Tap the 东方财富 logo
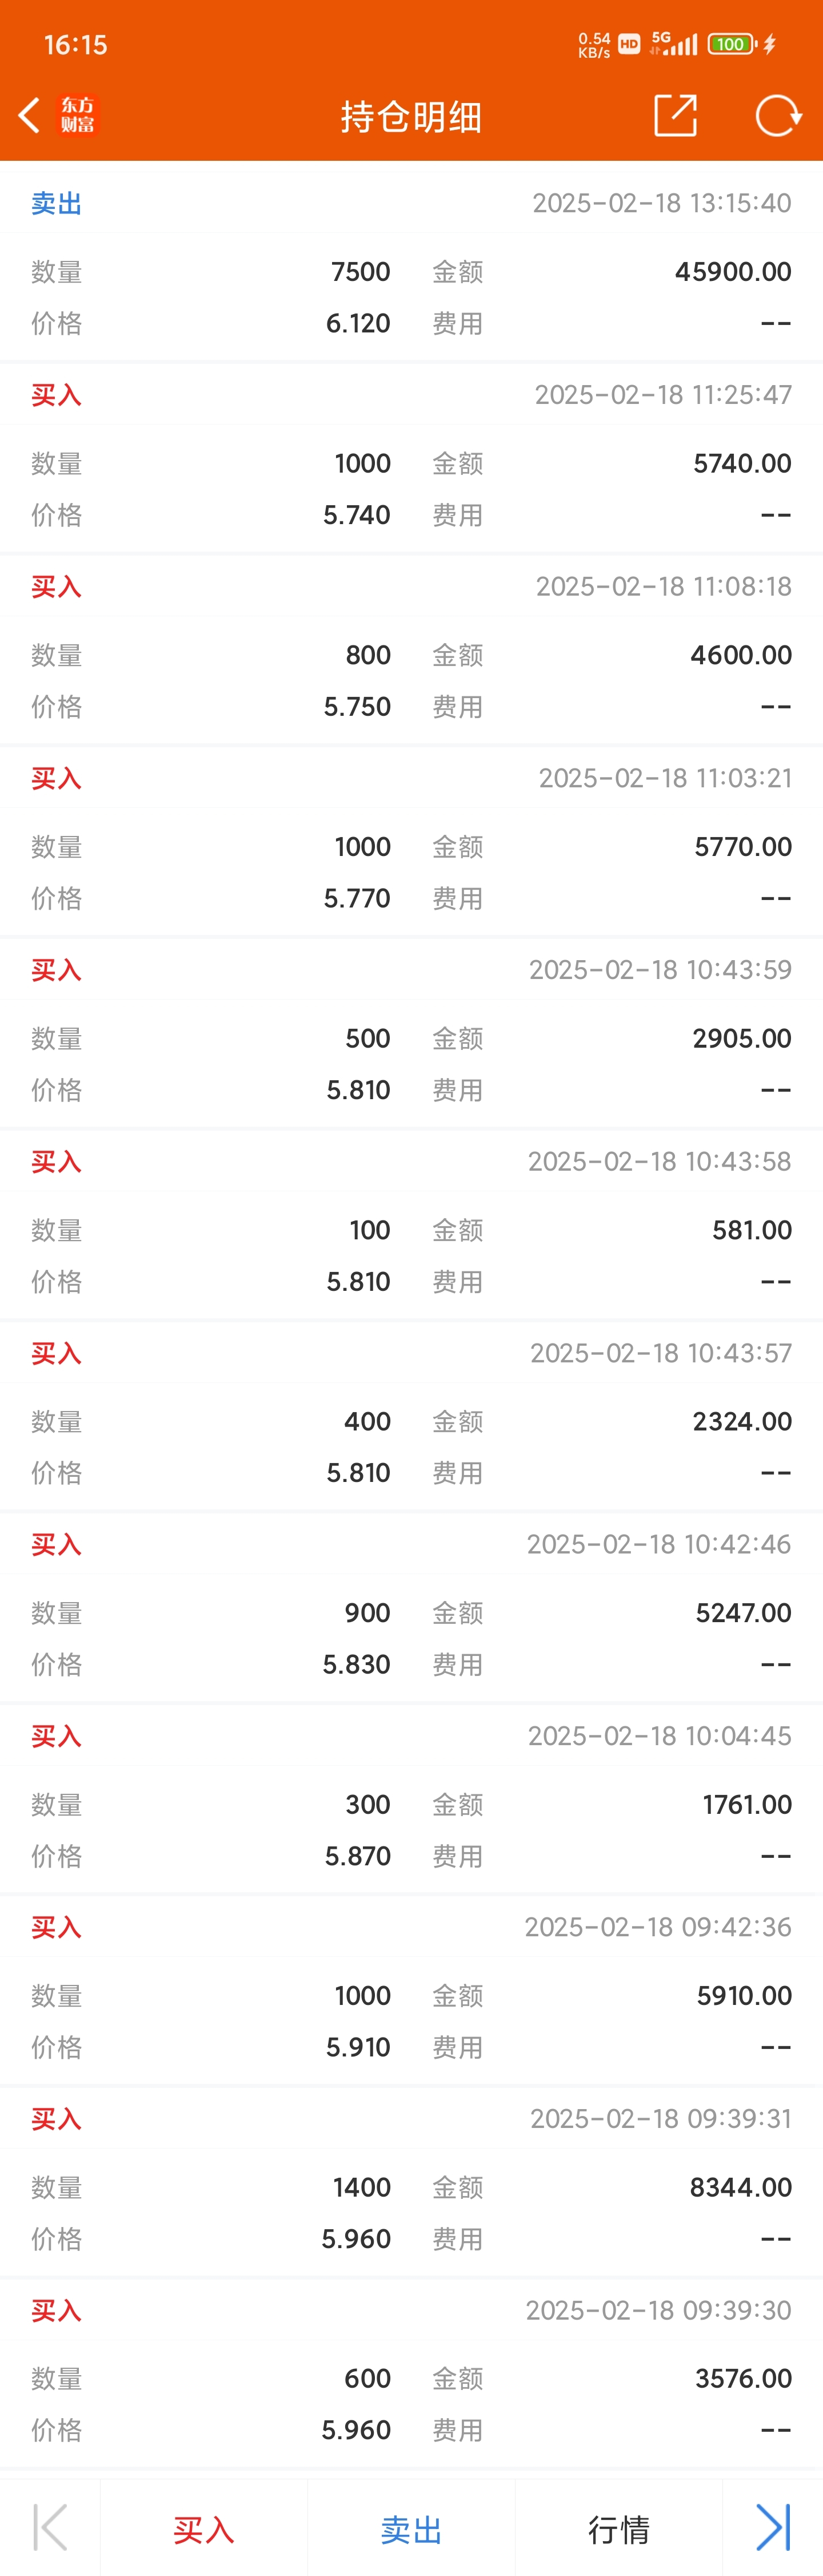The height and width of the screenshot is (2576, 823). [78, 116]
